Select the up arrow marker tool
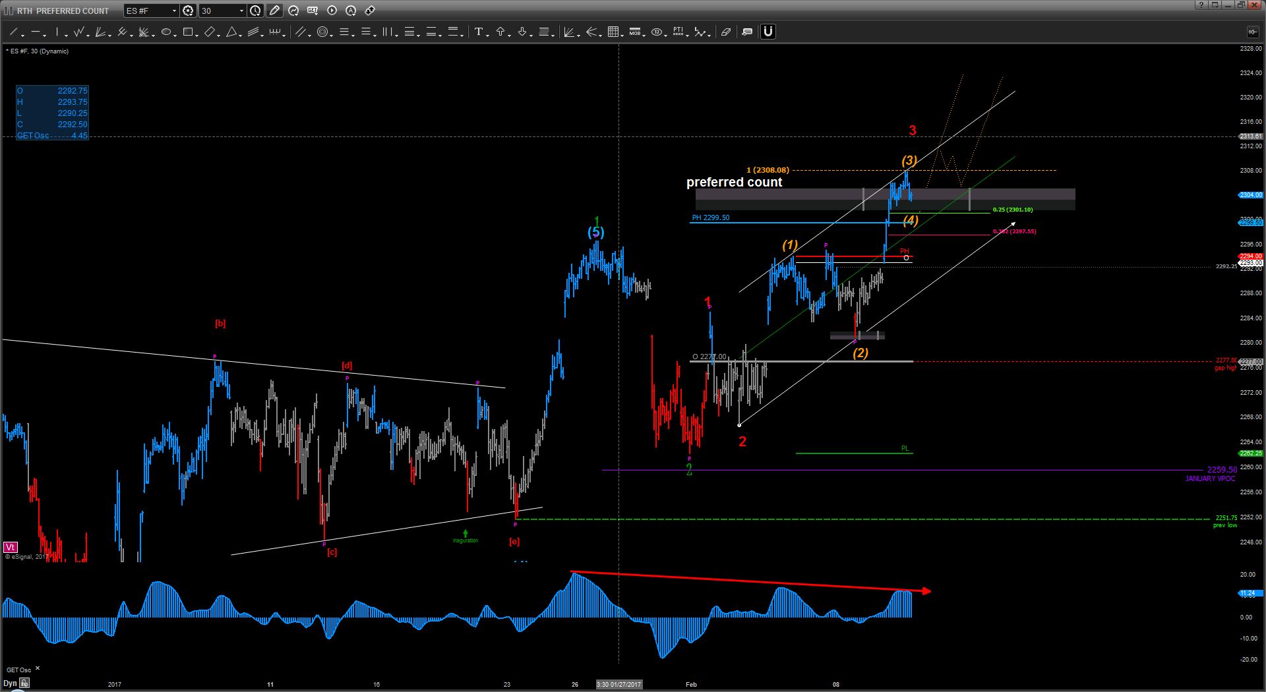 point(500,32)
